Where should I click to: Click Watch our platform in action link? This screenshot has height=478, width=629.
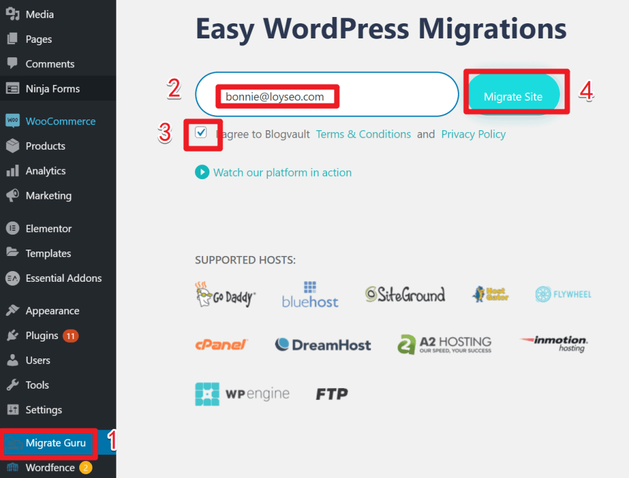[282, 172]
